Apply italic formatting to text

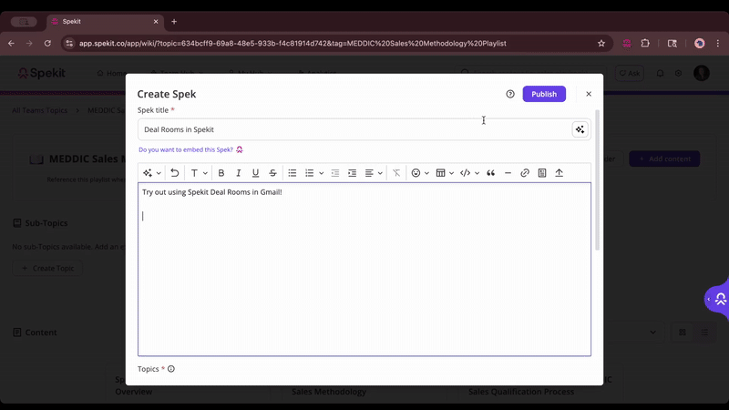tap(239, 173)
